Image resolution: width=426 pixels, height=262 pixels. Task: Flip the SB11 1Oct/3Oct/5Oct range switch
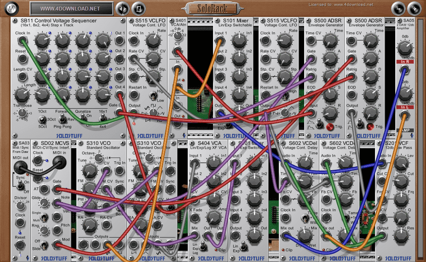pyautogui.click(x=42, y=119)
